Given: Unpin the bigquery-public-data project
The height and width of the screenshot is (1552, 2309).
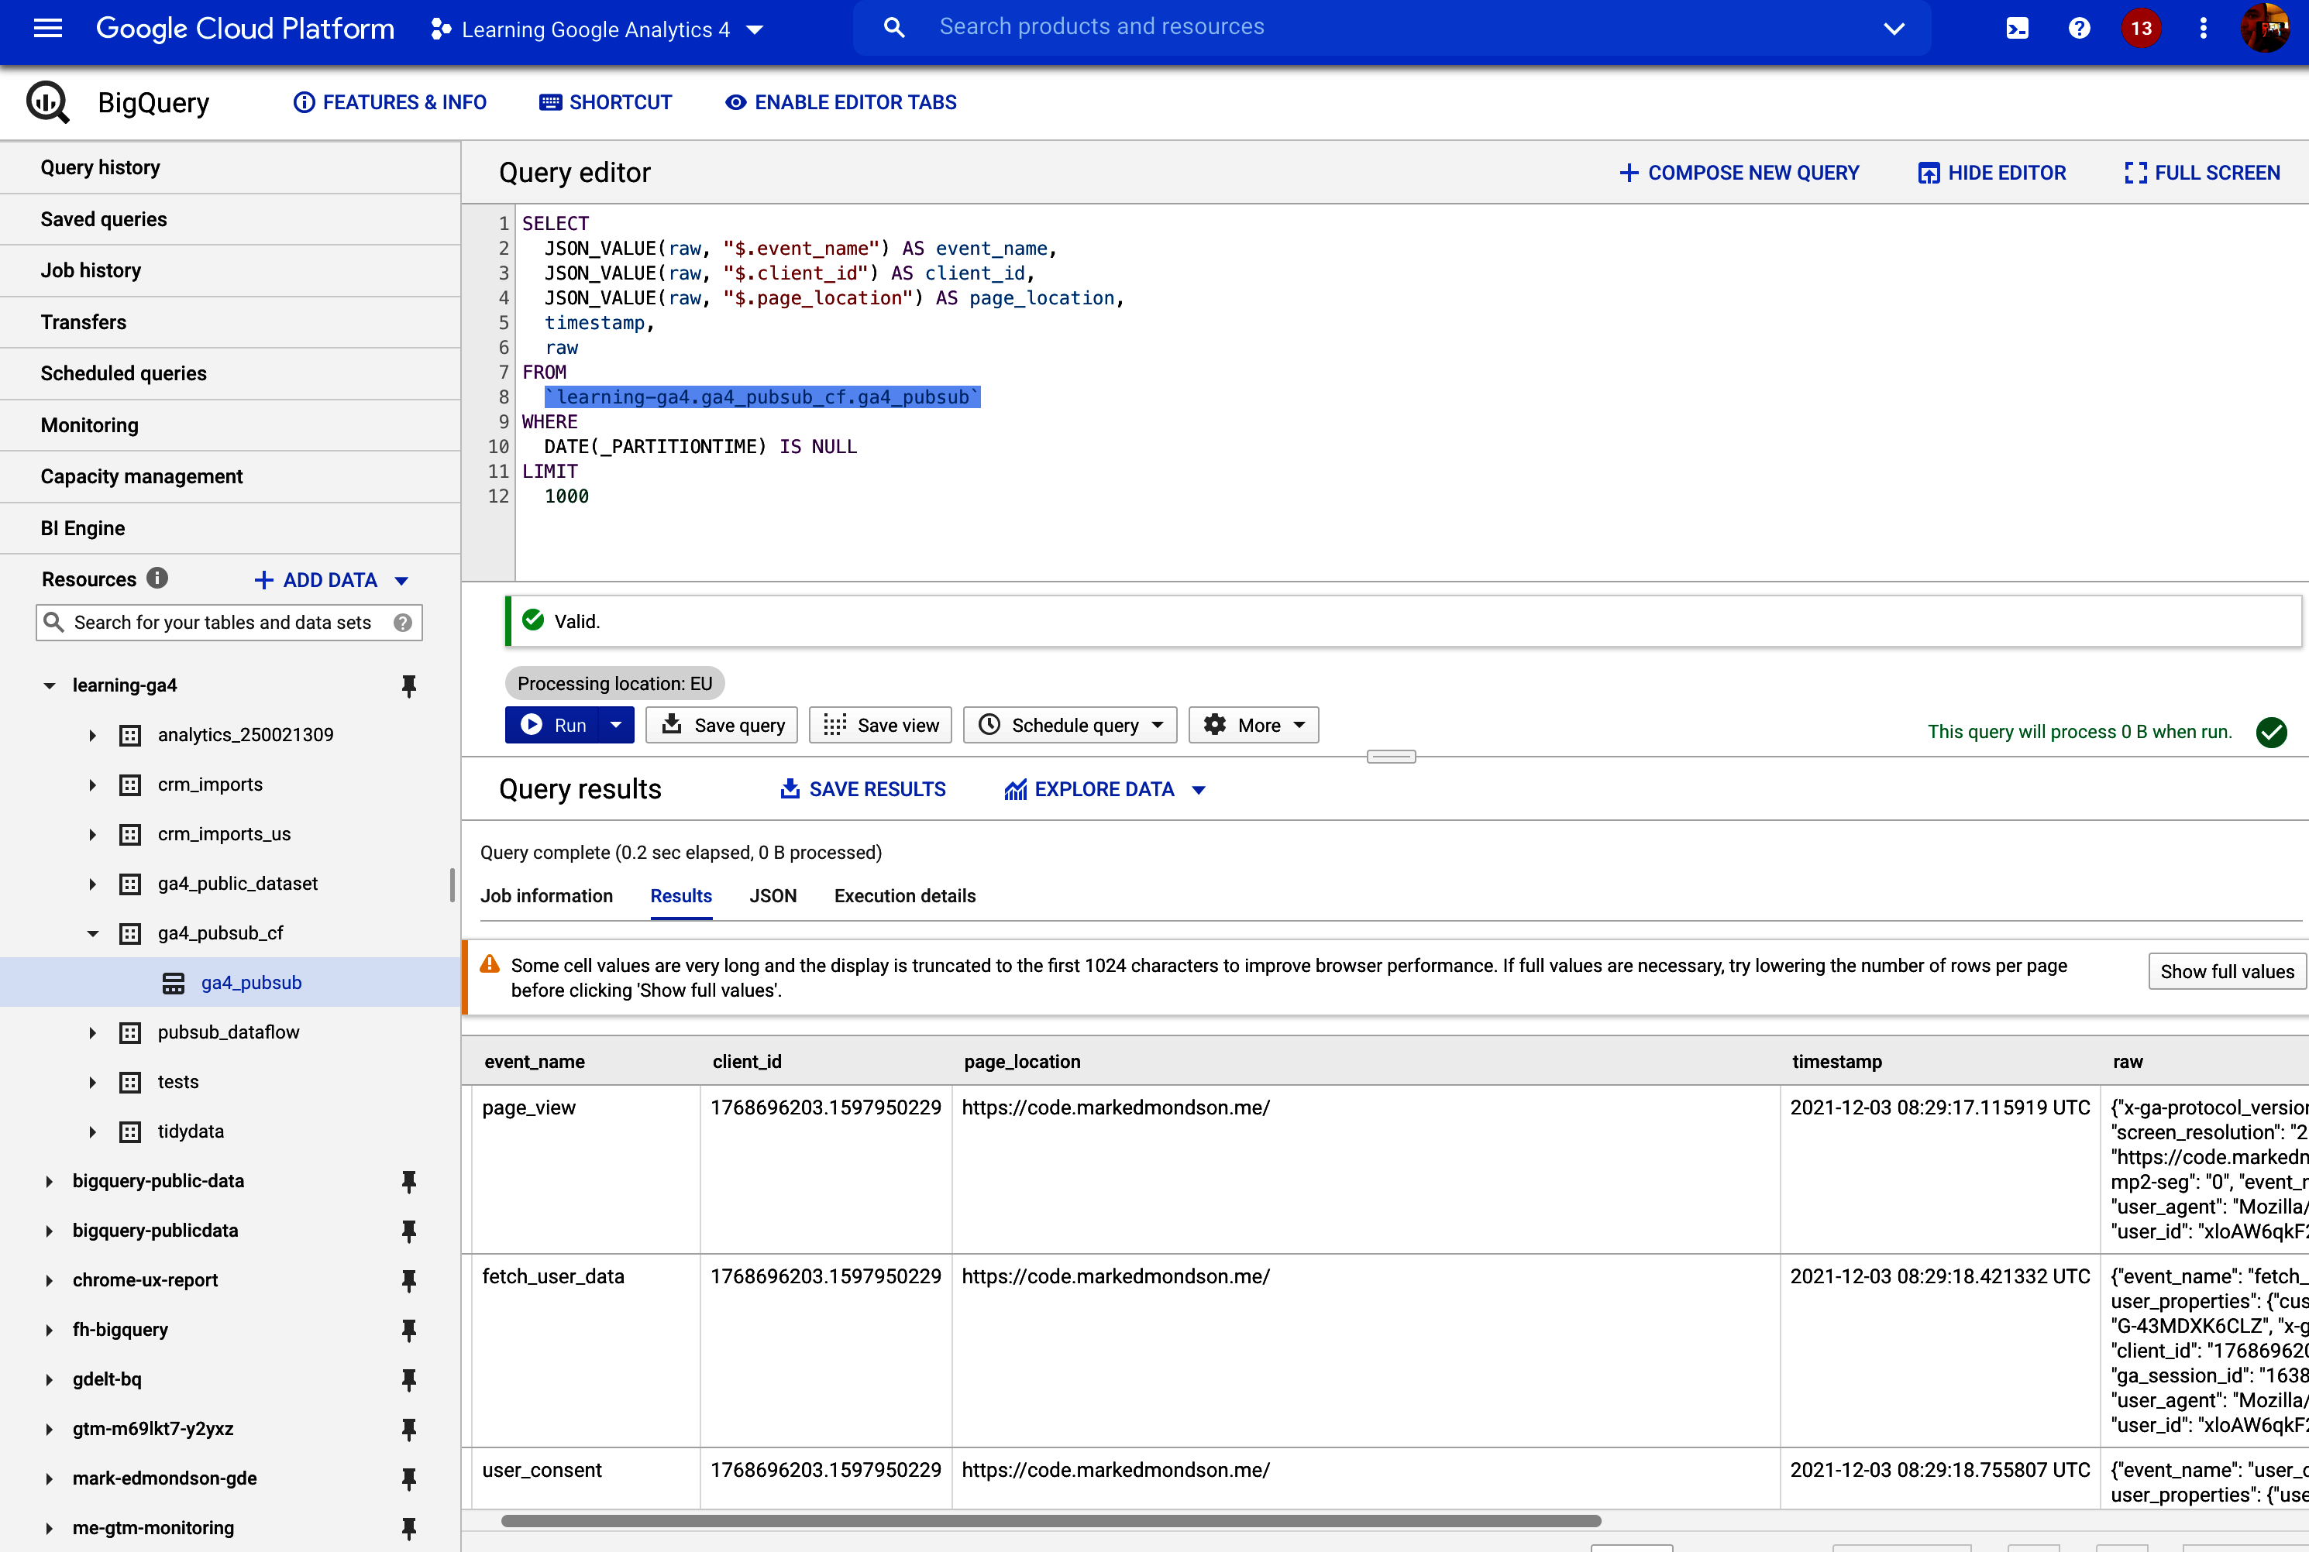Looking at the screenshot, I should pos(409,1181).
